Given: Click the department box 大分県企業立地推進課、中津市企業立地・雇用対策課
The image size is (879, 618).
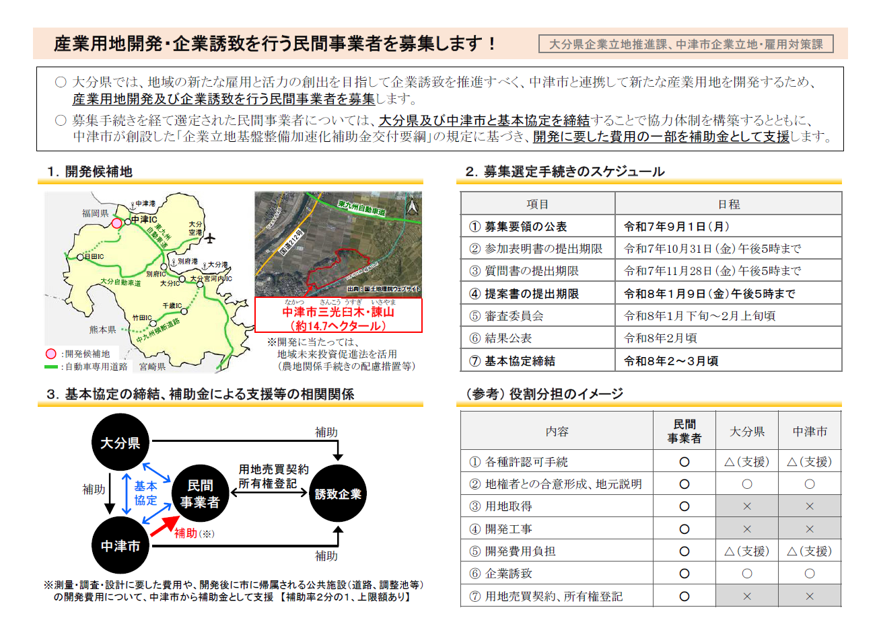Looking at the screenshot, I should [x=686, y=44].
